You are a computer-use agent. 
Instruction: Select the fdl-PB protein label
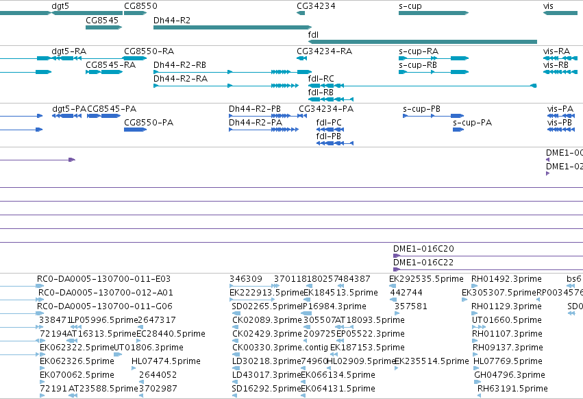click(329, 136)
